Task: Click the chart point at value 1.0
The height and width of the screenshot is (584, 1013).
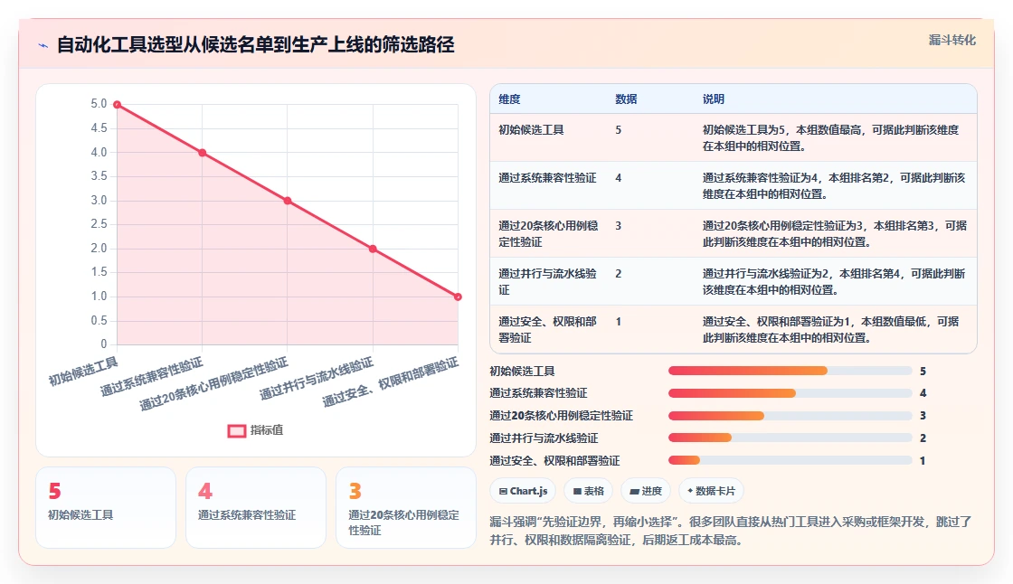Action: [x=458, y=297]
